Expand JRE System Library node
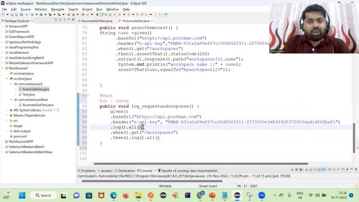 point(7,110)
